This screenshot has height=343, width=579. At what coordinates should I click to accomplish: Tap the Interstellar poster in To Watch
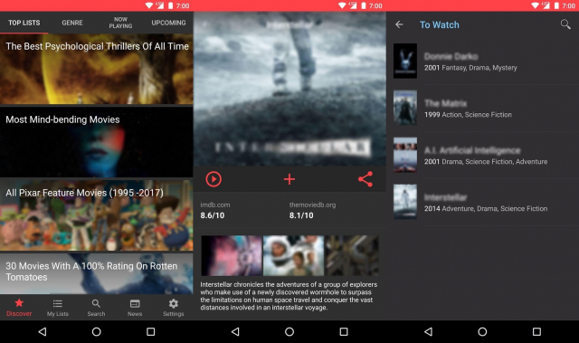405,202
